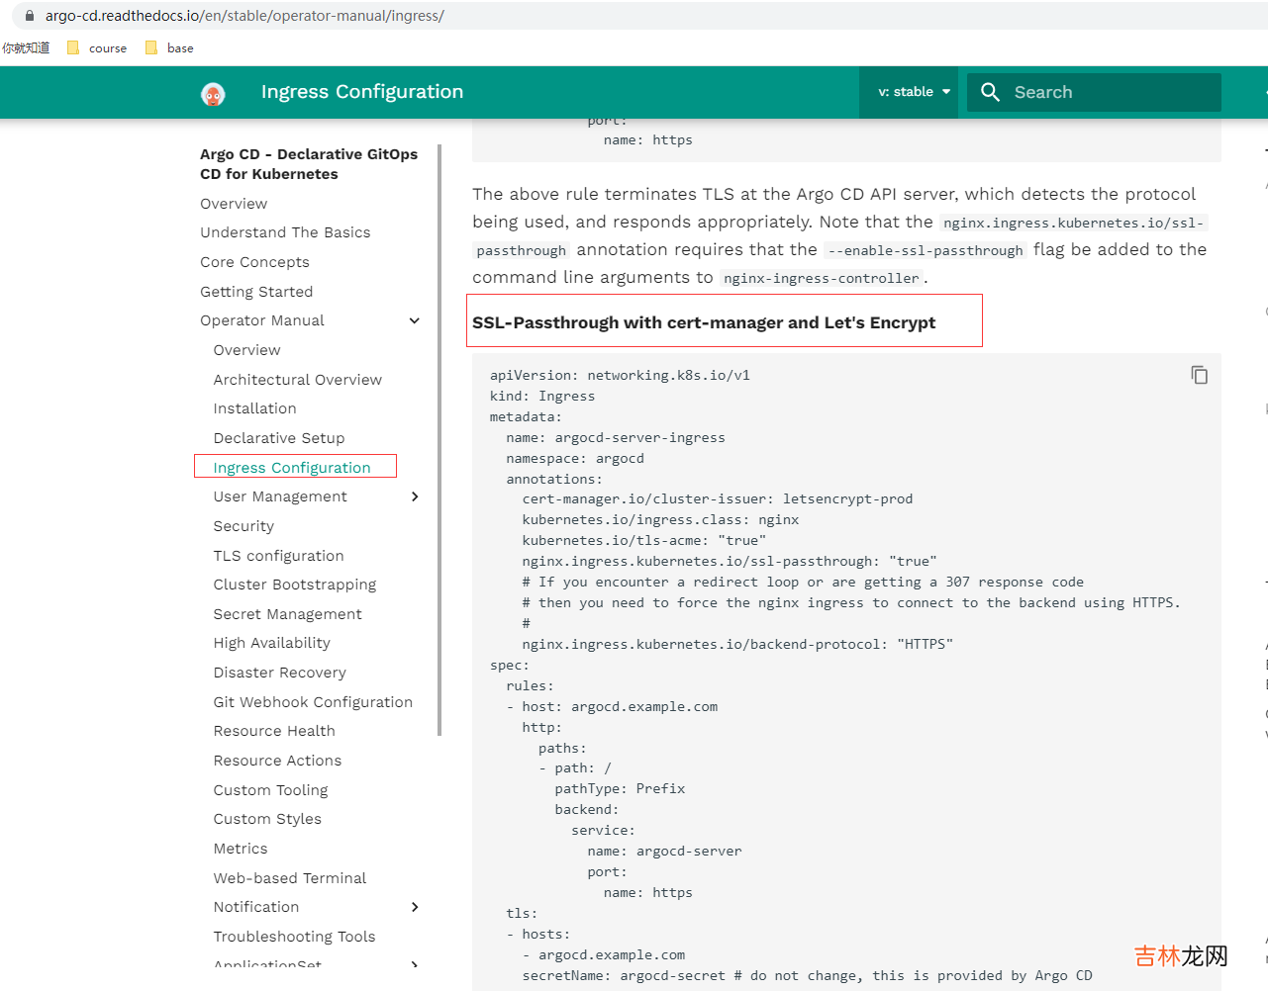This screenshot has width=1268, height=991.
Task: Open Git Webhook Configuration page
Action: pos(313,702)
